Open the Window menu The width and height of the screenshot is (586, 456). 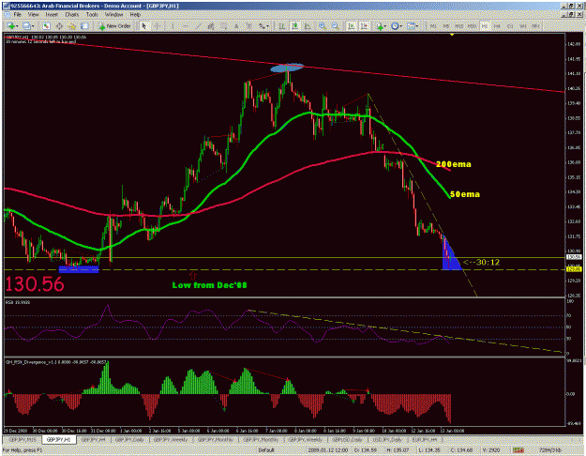click(114, 15)
